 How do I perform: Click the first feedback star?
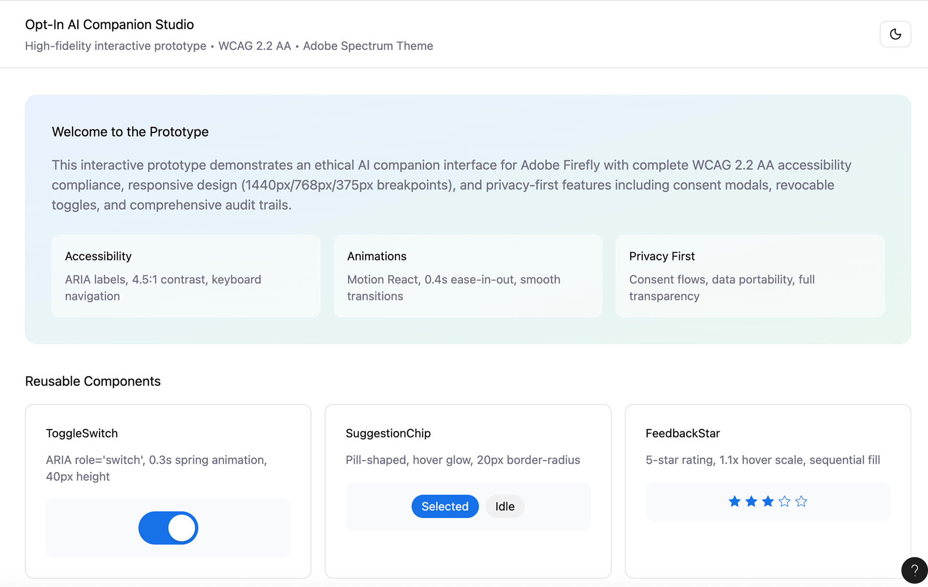point(734,501)
